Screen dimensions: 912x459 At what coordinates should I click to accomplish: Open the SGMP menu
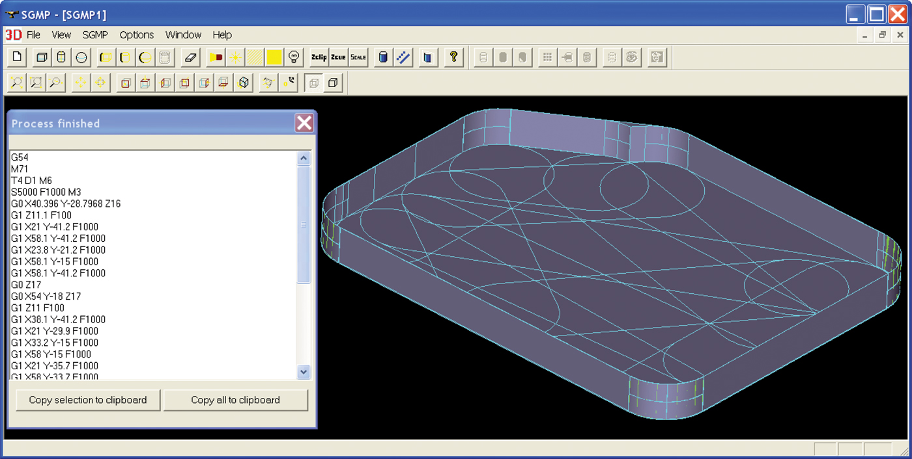95,35
